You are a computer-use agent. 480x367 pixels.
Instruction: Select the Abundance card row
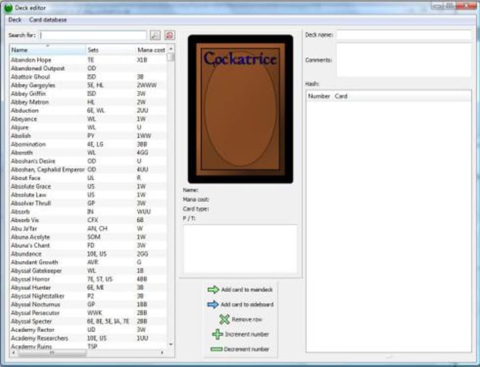(x=89, y=254)
